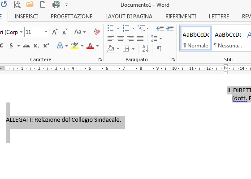
Task: Apply shading with paint bucket icon
Action: (x=111, y=49)
